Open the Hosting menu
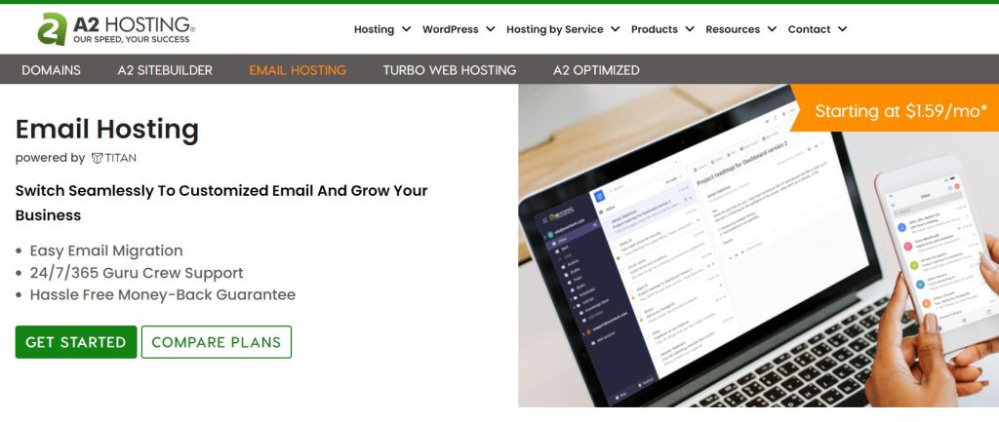Screen dimensions: 999x422 pos(374,29)
